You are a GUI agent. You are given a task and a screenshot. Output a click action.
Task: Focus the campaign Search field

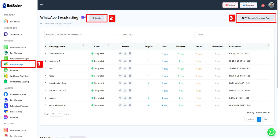pyautogui.click(x=233, y=34)
